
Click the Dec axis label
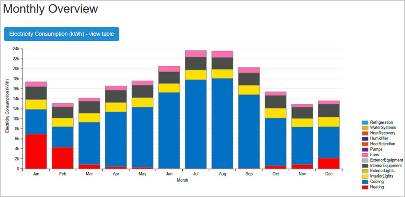coord(329,174)
